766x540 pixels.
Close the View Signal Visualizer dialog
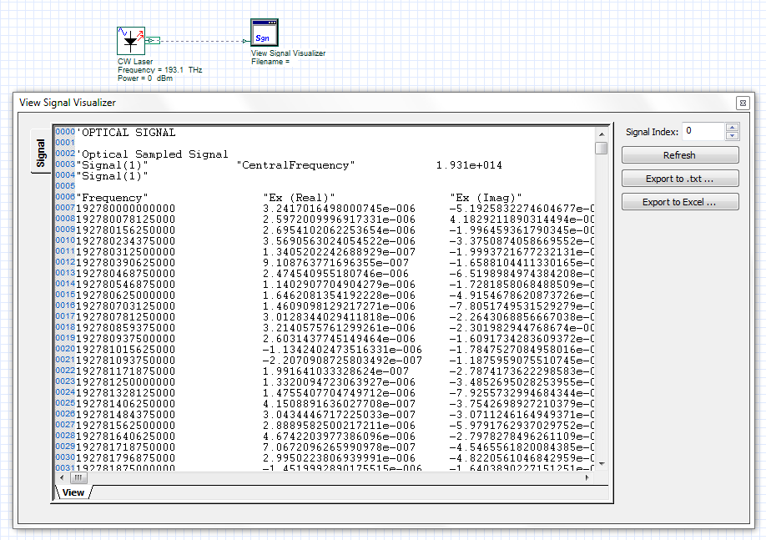pos(741,102)
